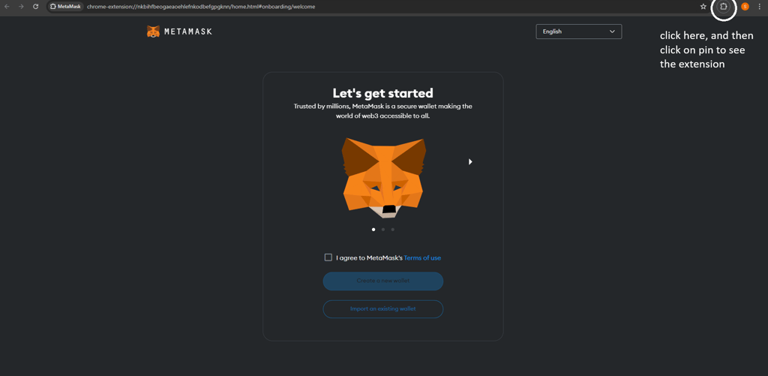The height and width of the screenshot is (376, 768).
Task: Bookmark this page with the star
Action: tap(703, 7)
